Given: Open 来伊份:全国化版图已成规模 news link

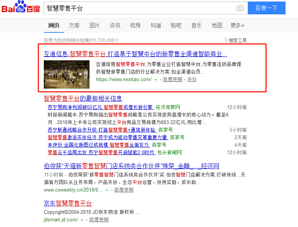Looking at the screenshot, I should point(99,145).
